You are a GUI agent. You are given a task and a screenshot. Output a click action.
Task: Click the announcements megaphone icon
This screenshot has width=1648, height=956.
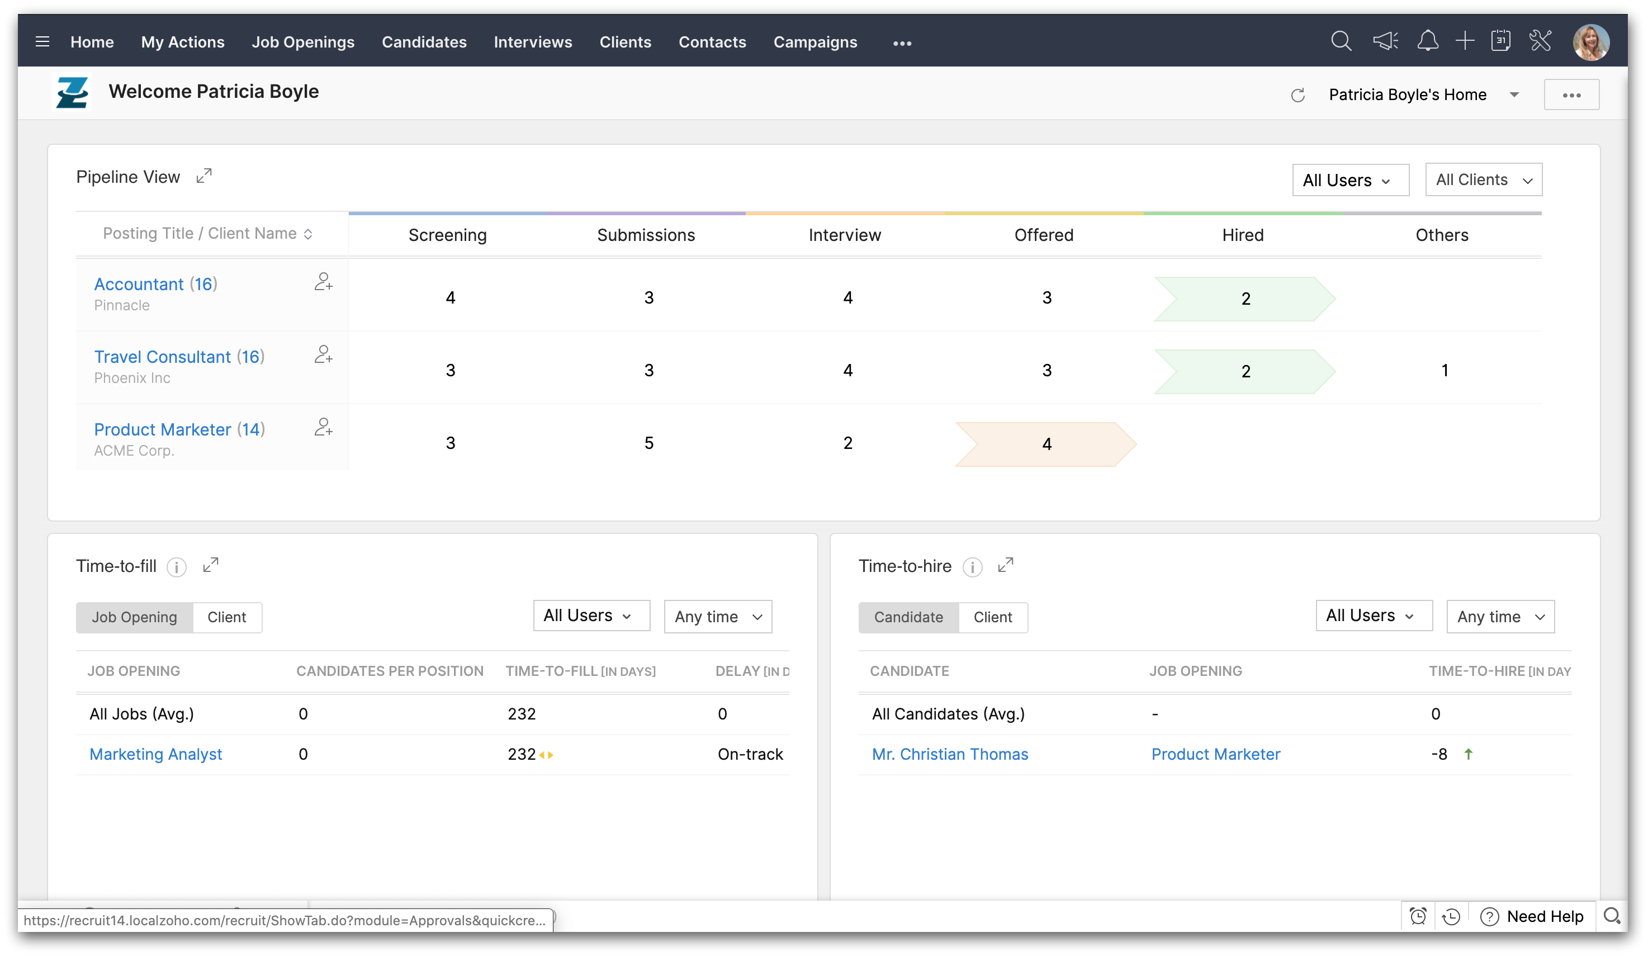pos(1385,42)
